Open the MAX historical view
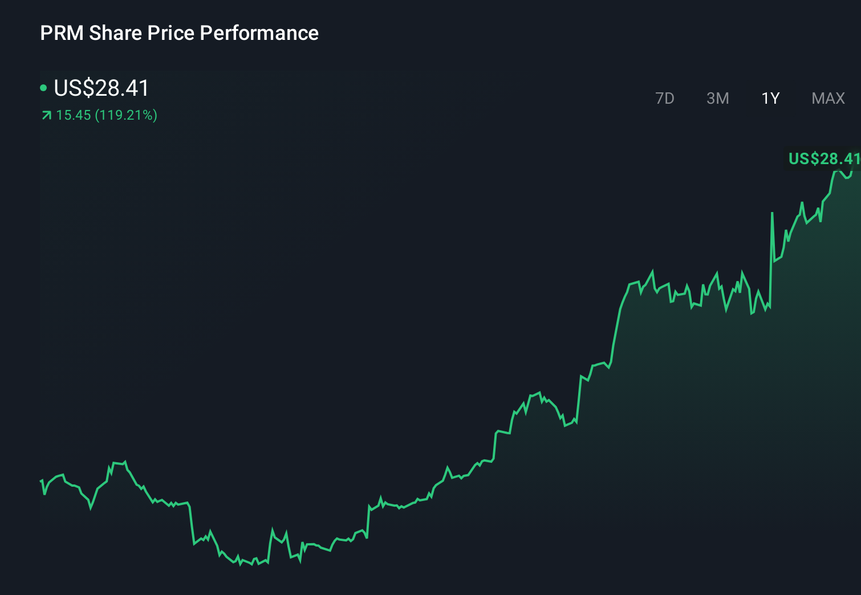 click(x=827, y=98)
